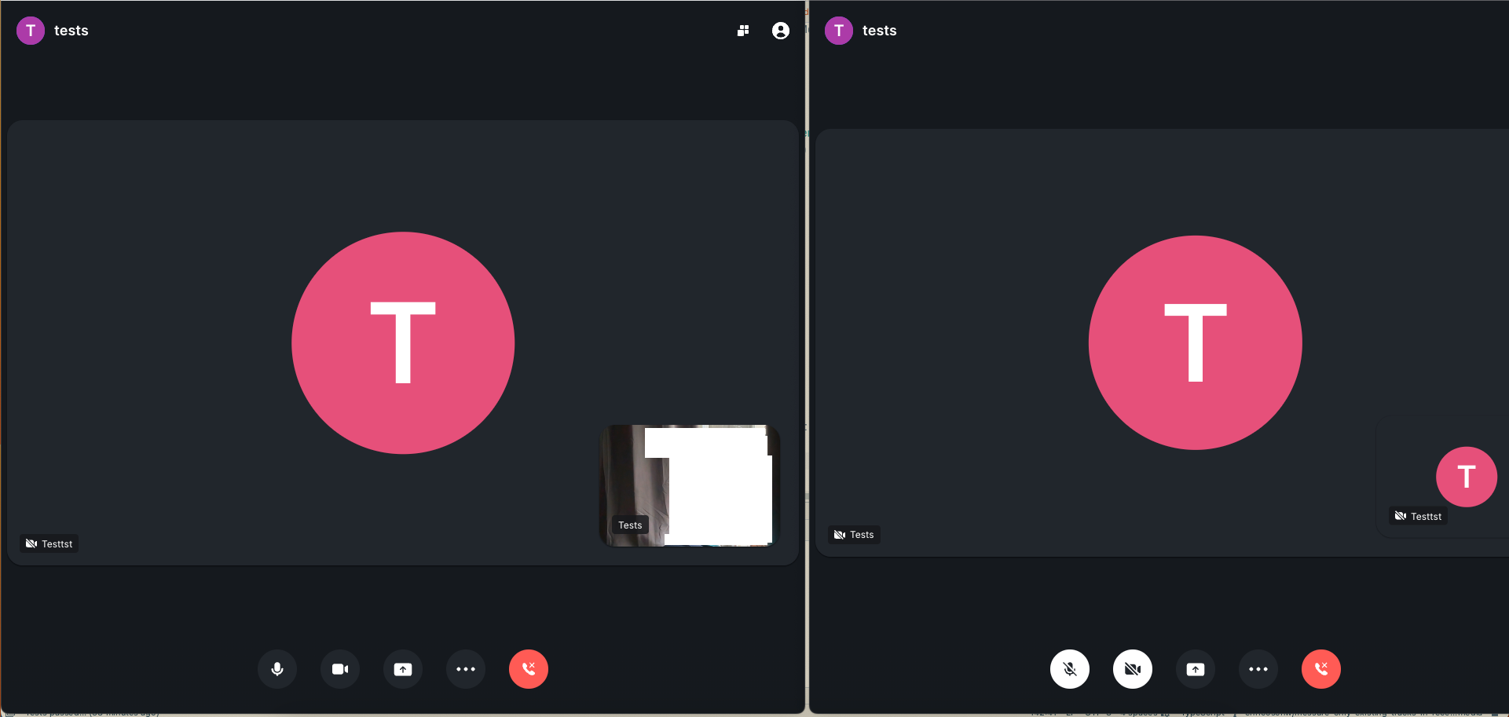The image size is (1509, 717).
Task: Click room title 'tests' in left window
Action: [71, 31]
